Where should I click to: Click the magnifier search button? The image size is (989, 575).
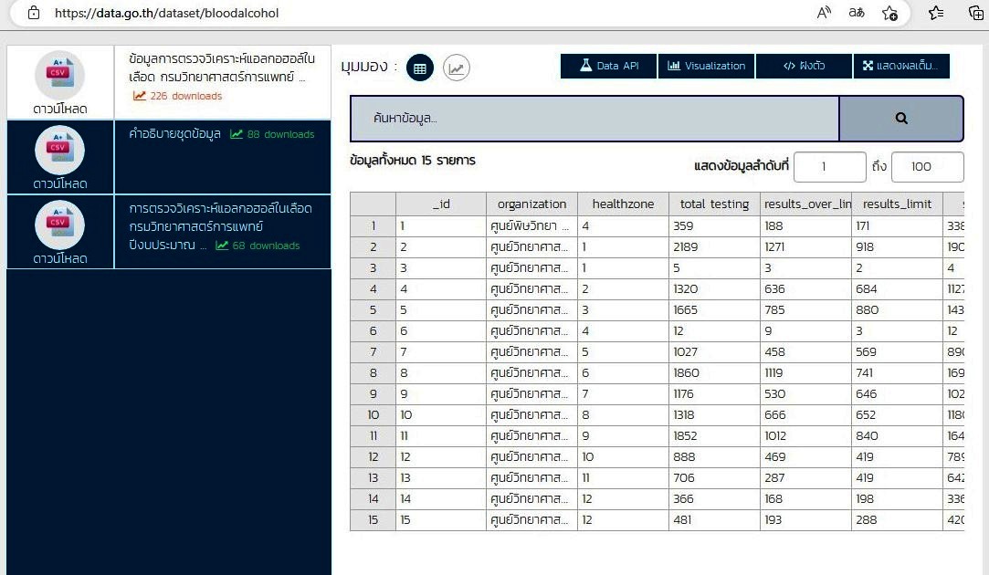(901, 118)
